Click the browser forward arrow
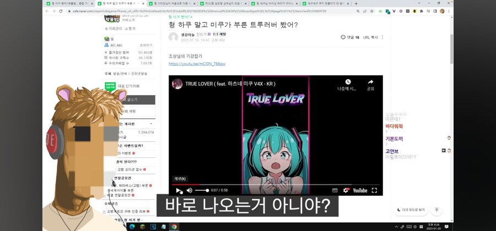The height and width of the screenshot is (231, 496). click(x=54, y=11)
